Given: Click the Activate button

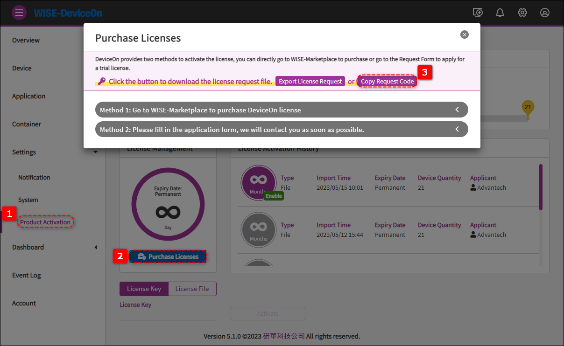Looking at the screenshot, I should [268, 313].
